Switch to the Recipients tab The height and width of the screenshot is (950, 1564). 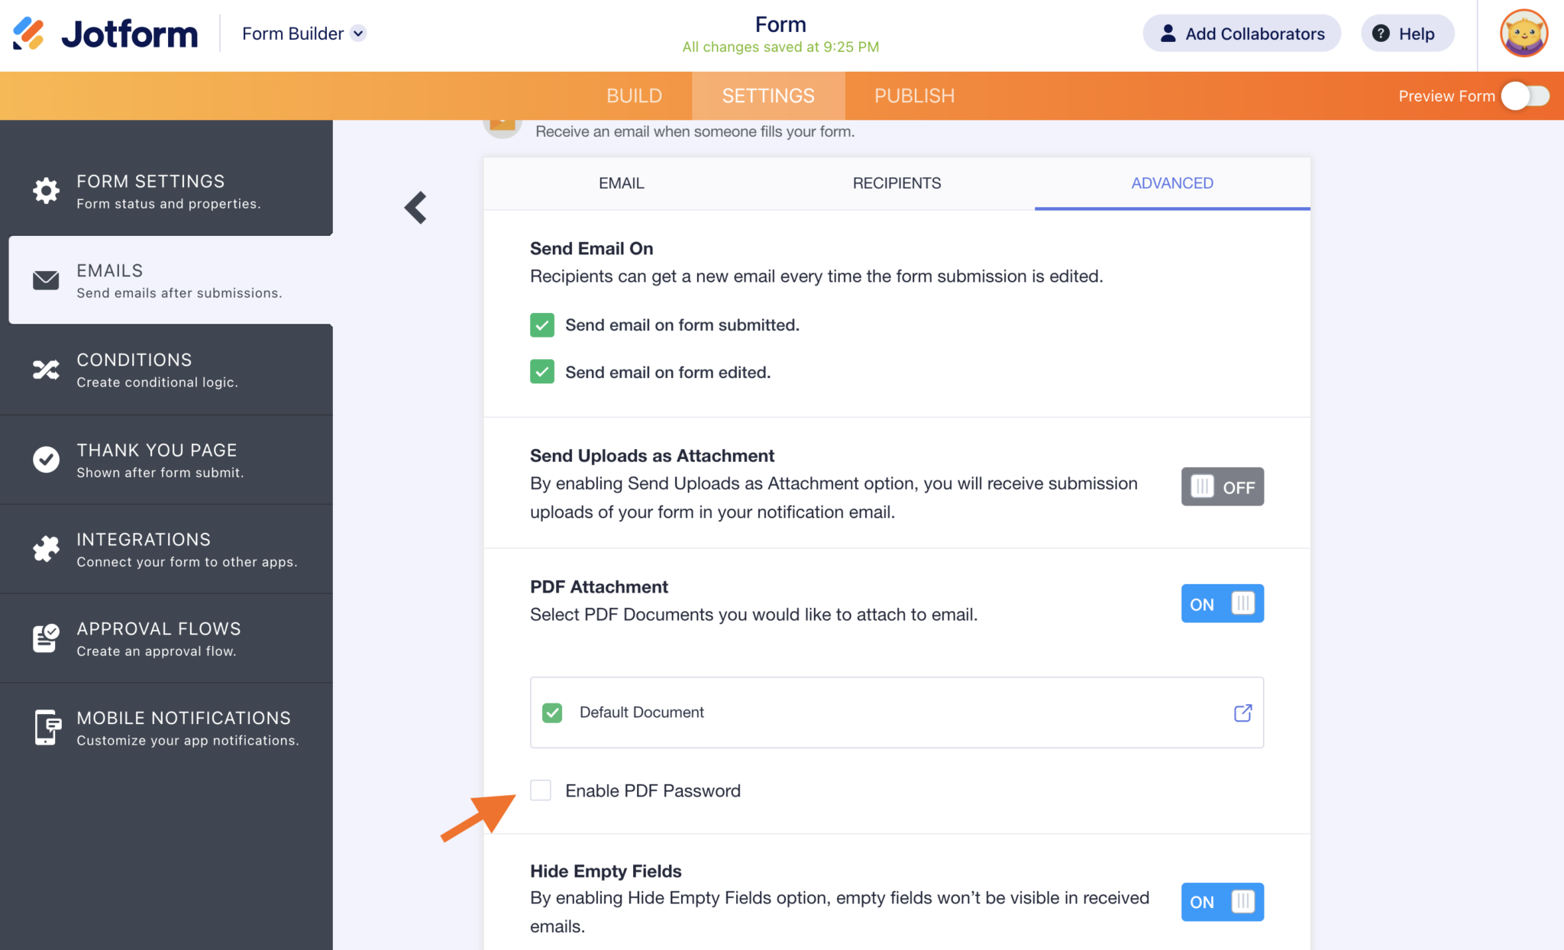(896, 183)
